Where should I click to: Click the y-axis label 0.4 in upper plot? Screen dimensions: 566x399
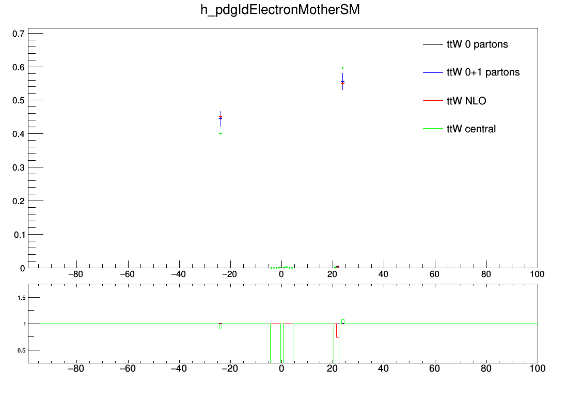coord(19,134)
